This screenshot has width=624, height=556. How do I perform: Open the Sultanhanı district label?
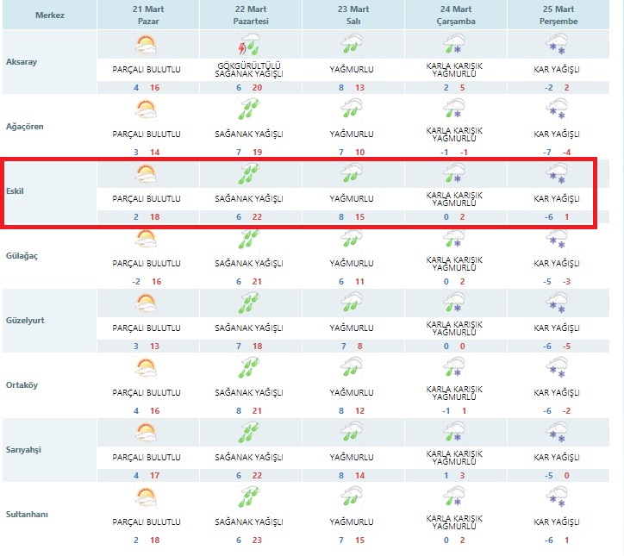[28, 515]
